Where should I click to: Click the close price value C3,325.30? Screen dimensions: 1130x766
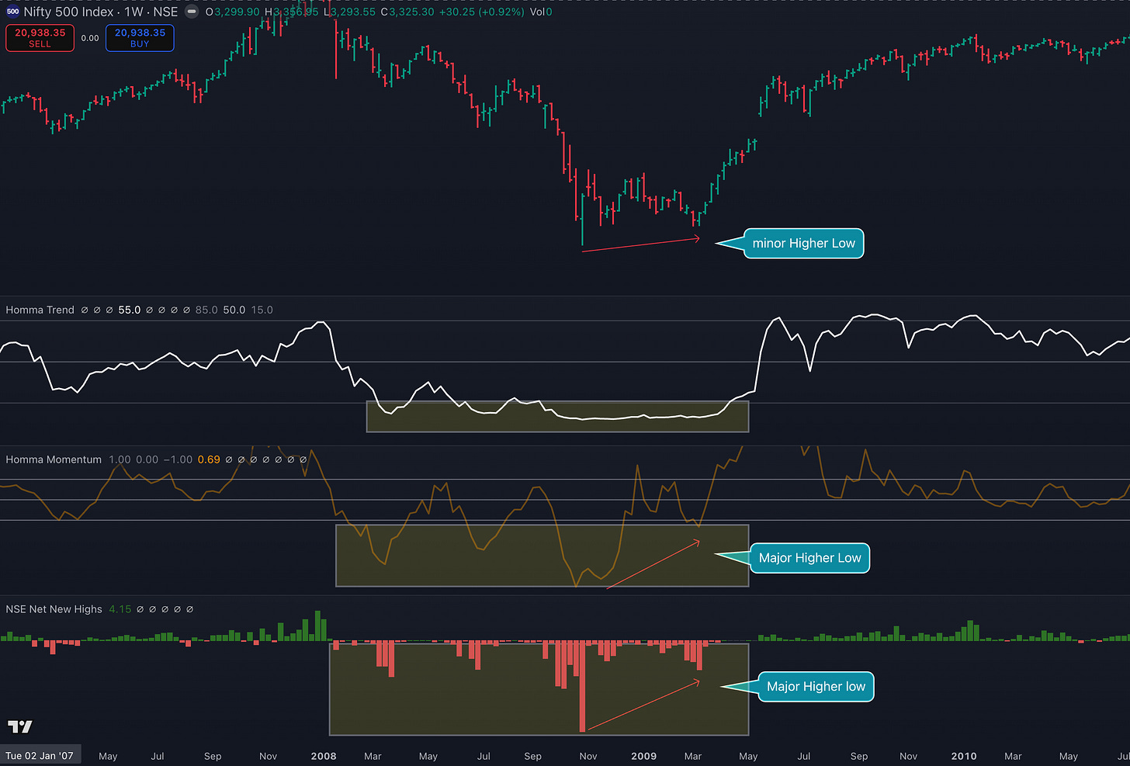point(407,12)
